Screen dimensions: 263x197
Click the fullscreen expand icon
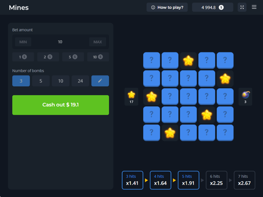[x=242, y=7]
